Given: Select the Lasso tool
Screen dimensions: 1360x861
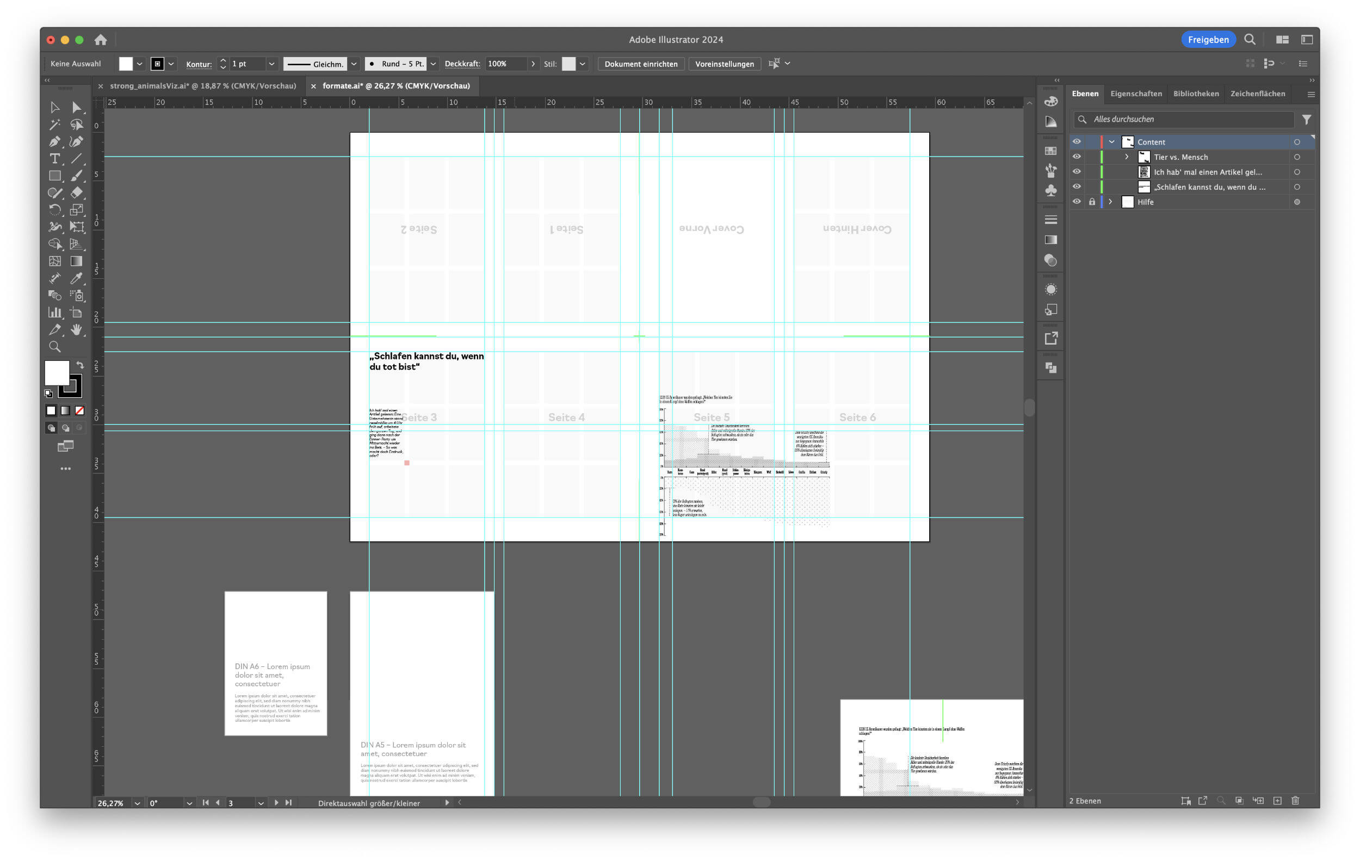Looking at the screenshot, I should click(77, 124).
